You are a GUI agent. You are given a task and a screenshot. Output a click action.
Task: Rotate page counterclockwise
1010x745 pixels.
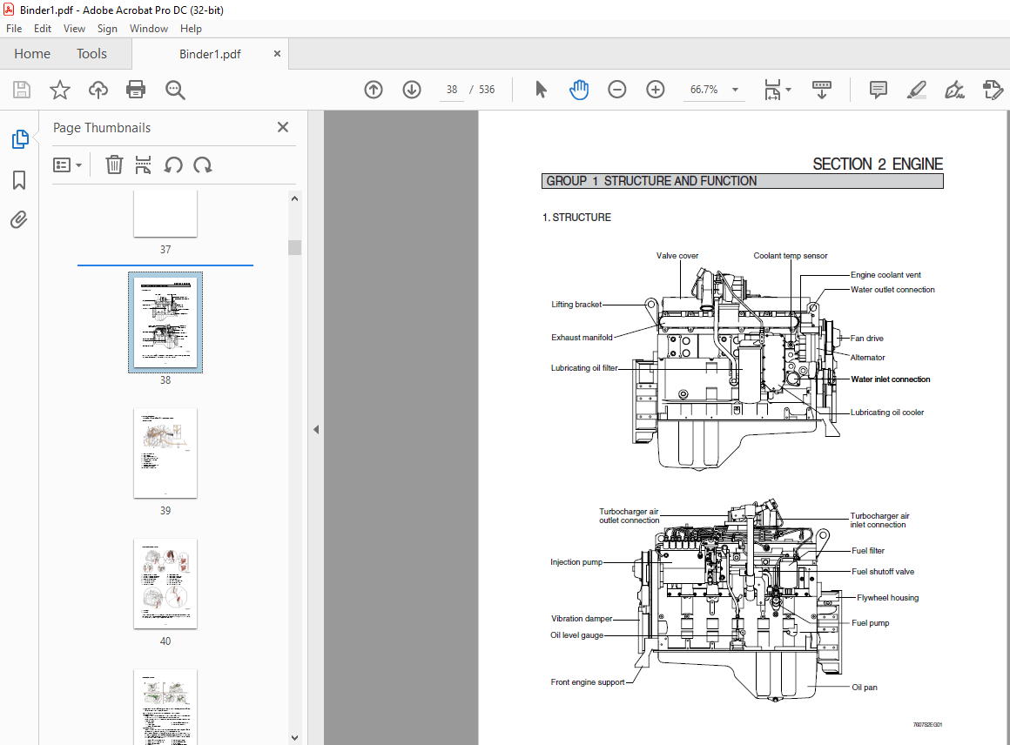(172, 164)
